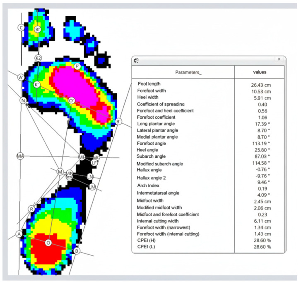
Task: Select the Long plantar angle label
Action: click(156, 124)
